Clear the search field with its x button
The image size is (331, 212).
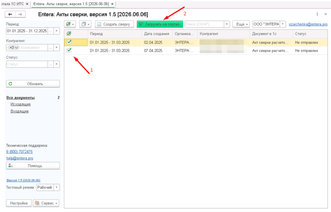227,24
